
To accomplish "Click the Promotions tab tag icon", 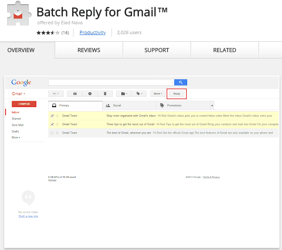I will click(x=162, y=105).
